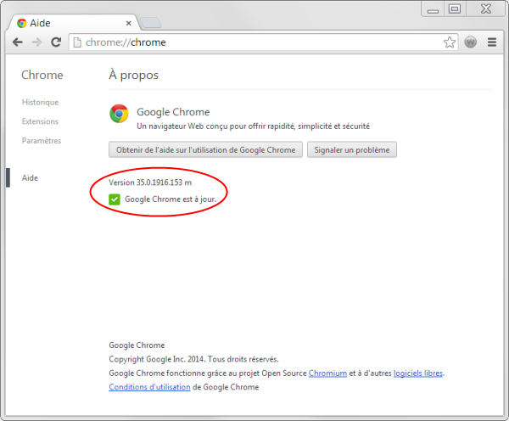Open Extensions in the sidebar
Image resolution: width=509 pixels, height=421 pixels.
(x=40, y=121)
